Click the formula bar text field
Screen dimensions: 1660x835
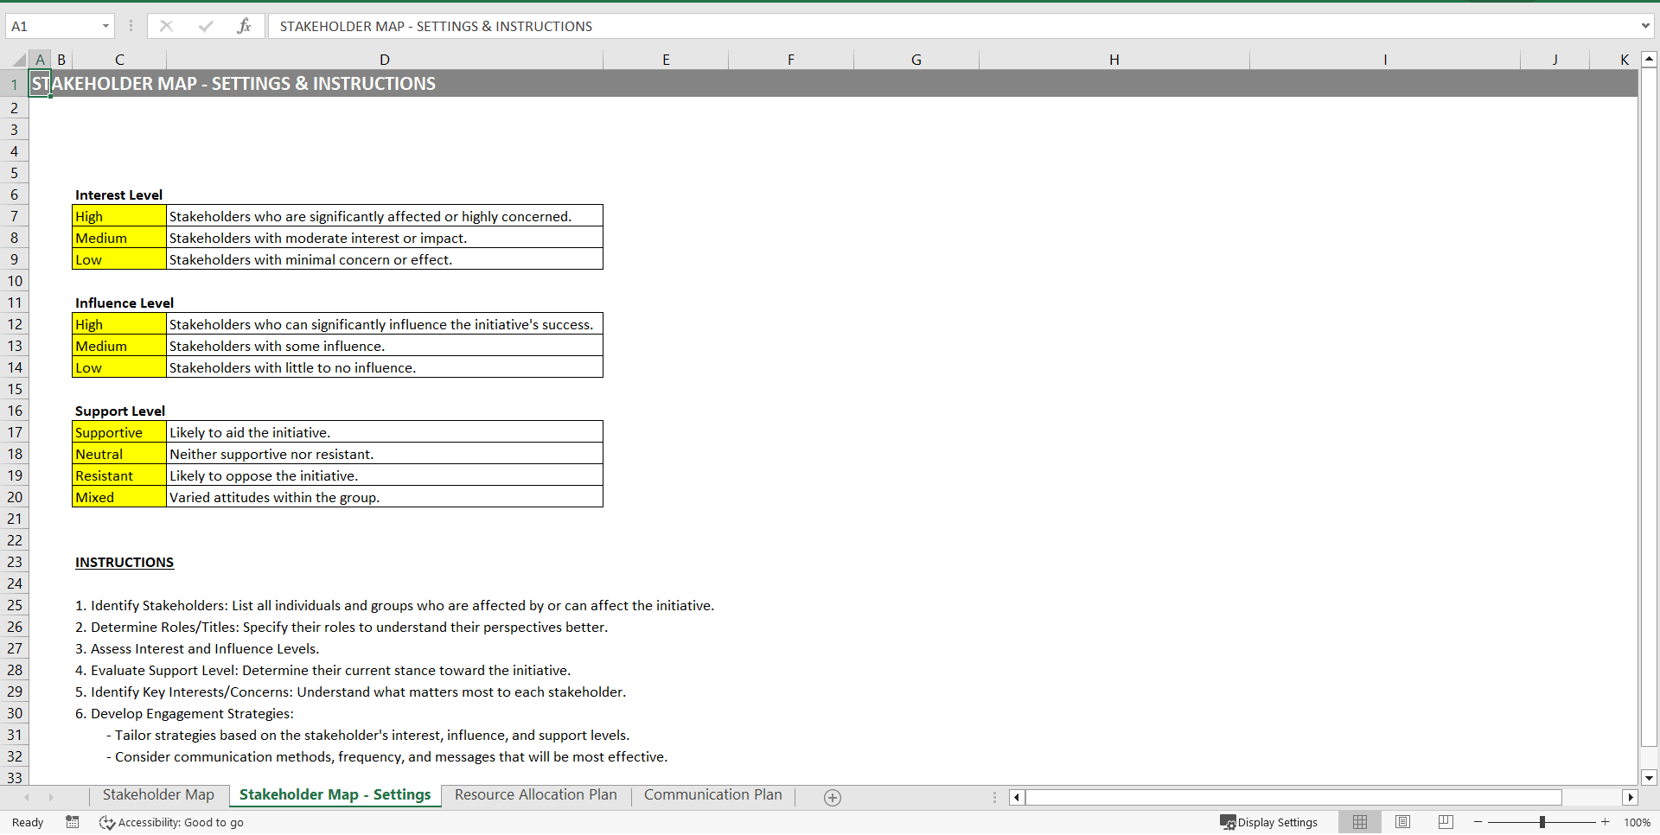(951, 26)
